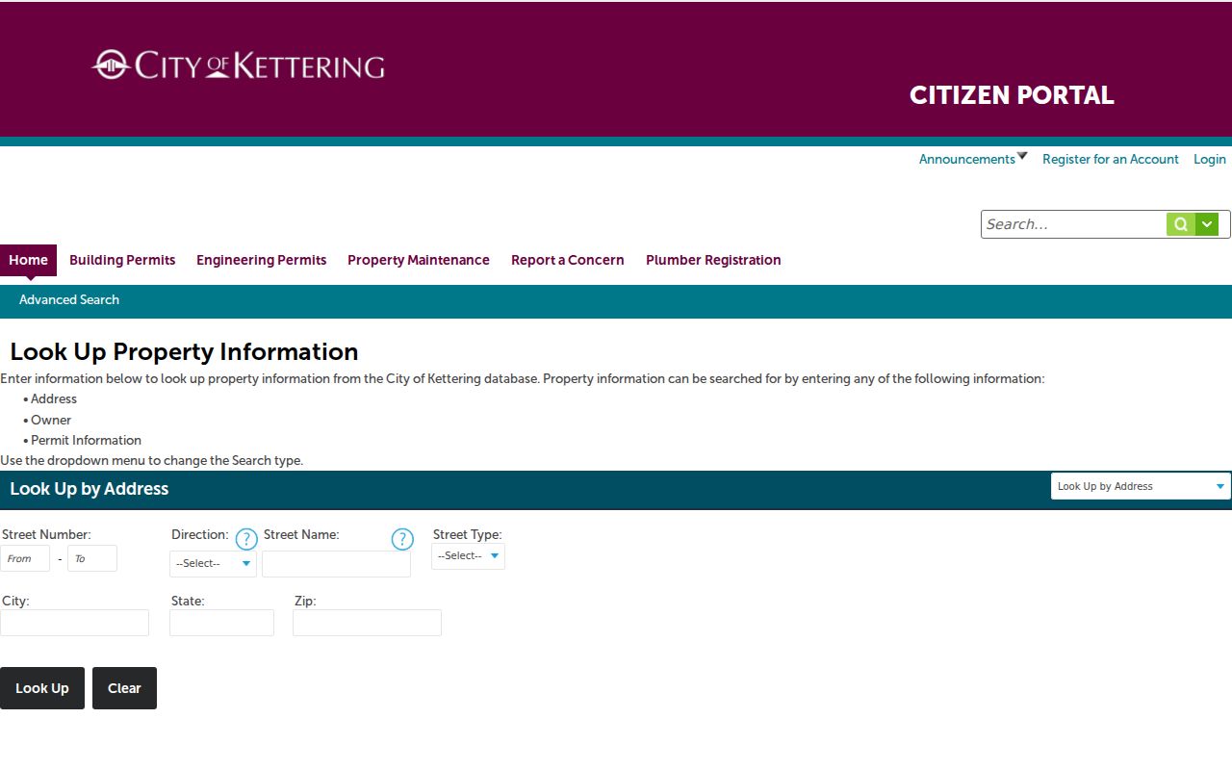1232x770 pixels.
Task: Open the Look Up by Address search-type dropdown
Action: [1141, 486]
